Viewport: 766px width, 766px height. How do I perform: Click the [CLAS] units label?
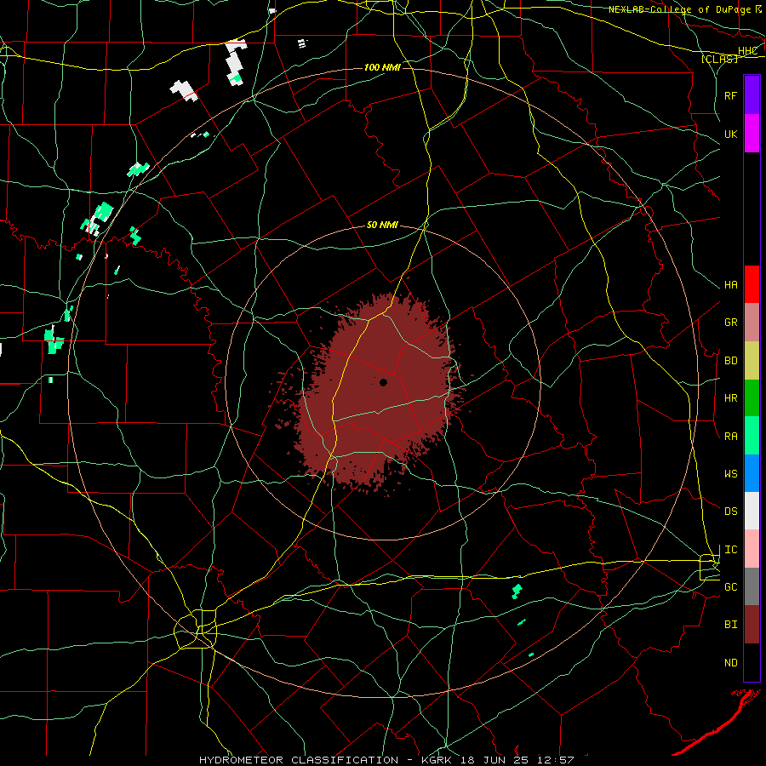pyautogui.click(x=719, y=59)
